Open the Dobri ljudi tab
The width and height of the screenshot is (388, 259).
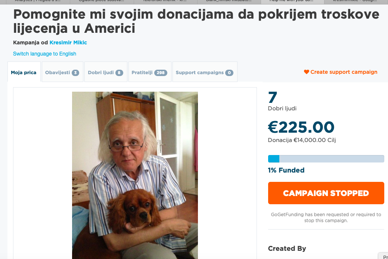tap(106, 72)
